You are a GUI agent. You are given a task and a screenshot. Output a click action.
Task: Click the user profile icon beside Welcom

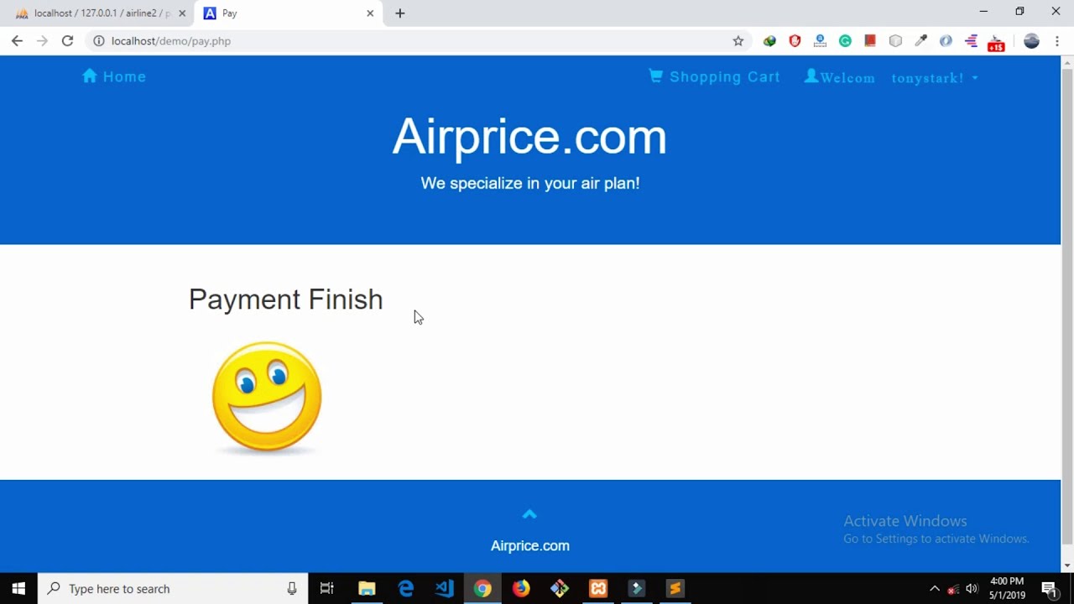tap(811, 76)
